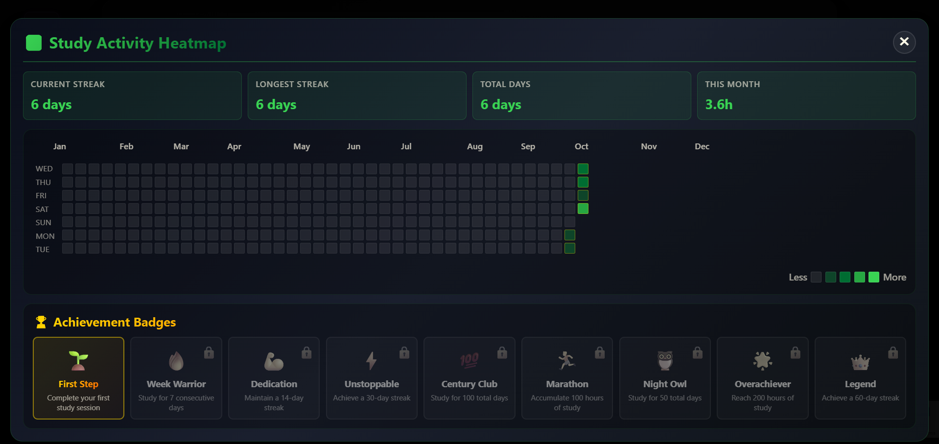Click the Week Warrior flame icon
This screenshot has width=939, height=444.
pyautogui.click(x=176, y=361)
